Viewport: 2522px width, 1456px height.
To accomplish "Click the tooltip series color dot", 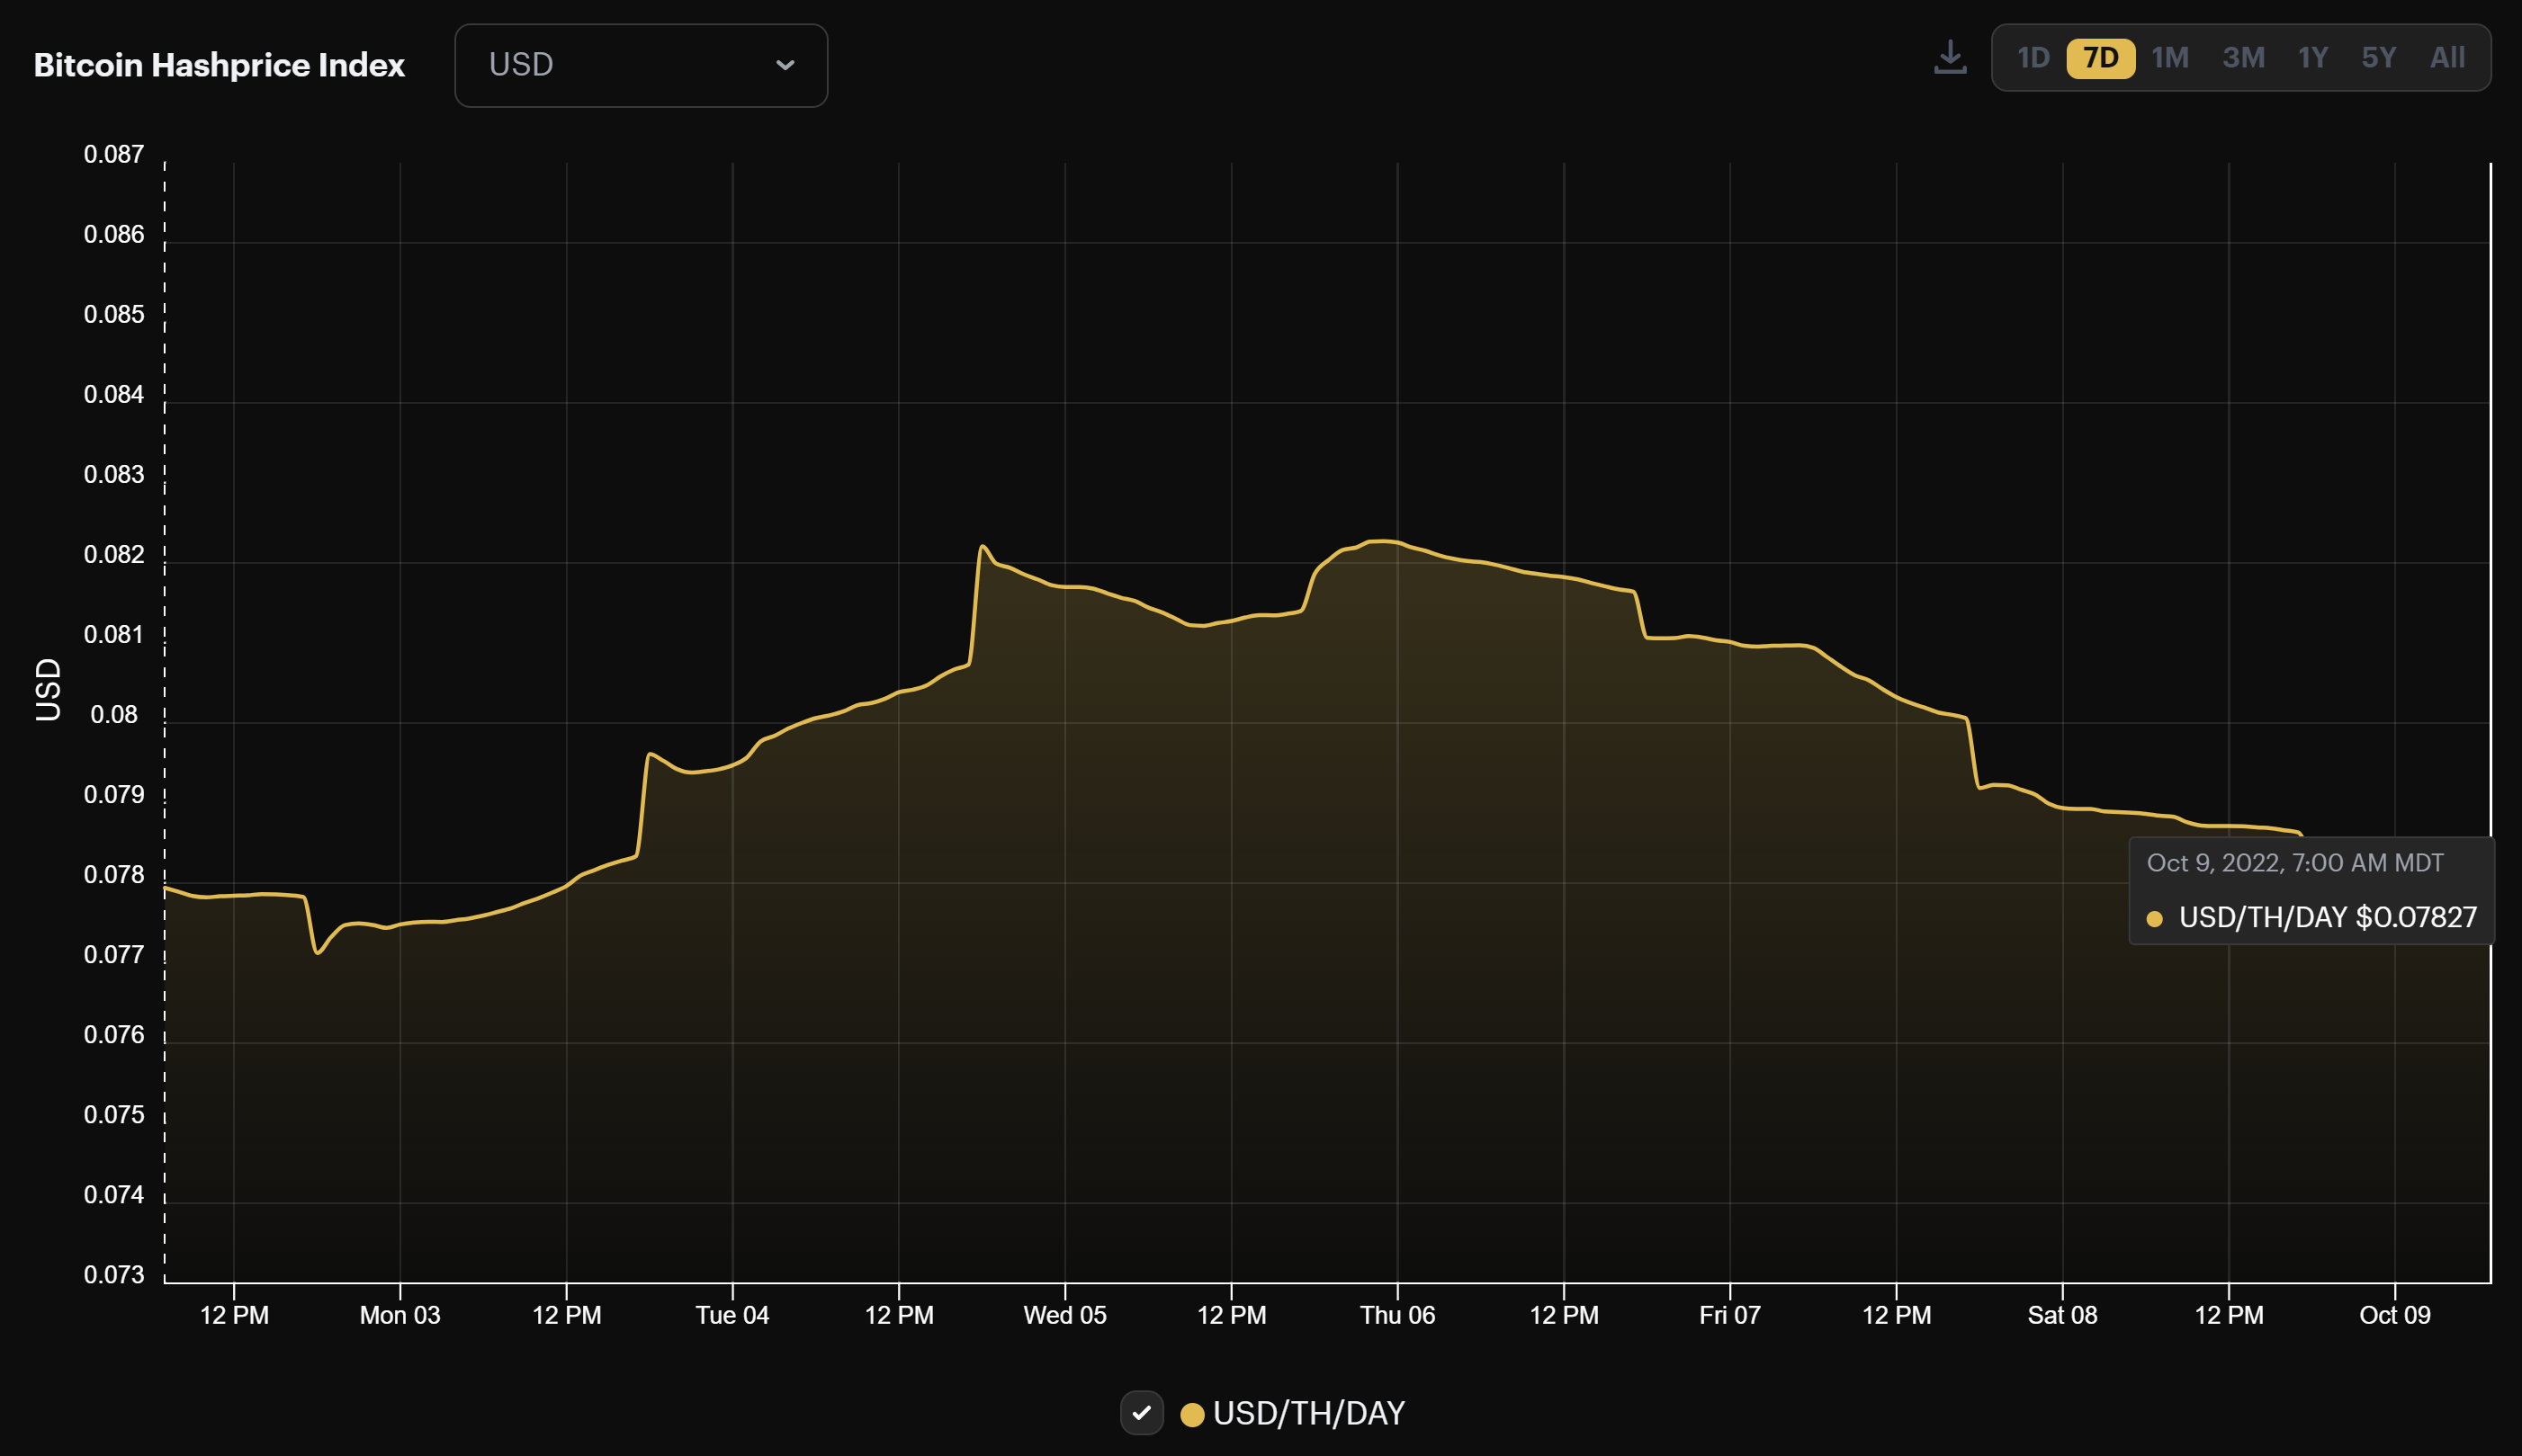I will click(x=2155, y=918).
